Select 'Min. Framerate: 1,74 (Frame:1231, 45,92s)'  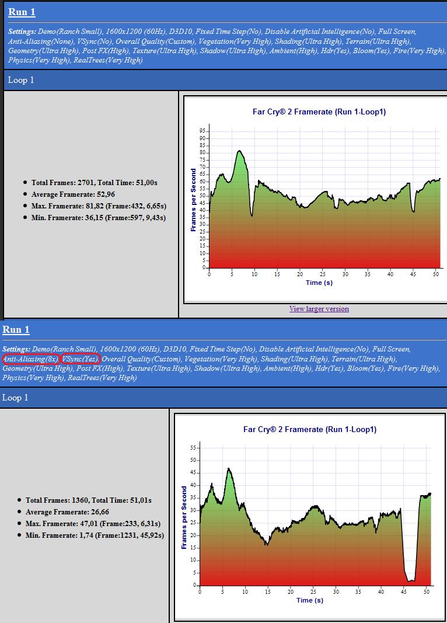[95, 535]
